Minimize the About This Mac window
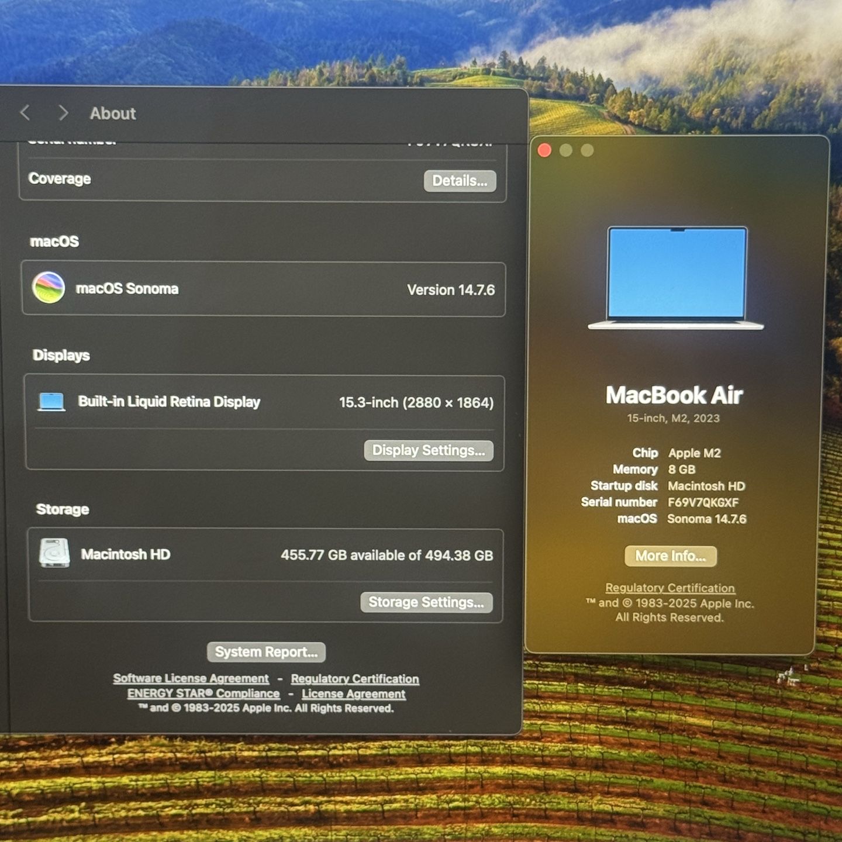 [x=566, y=150]
